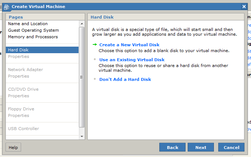Click the bullet beside Don't Add a Hard Disk
Image resolution: width=251 pixels, height=157 pixels.
pos(95,79)
